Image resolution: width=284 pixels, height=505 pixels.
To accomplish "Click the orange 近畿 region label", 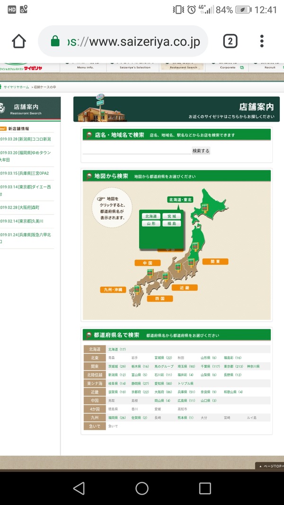I will click(x=185, y=288).
